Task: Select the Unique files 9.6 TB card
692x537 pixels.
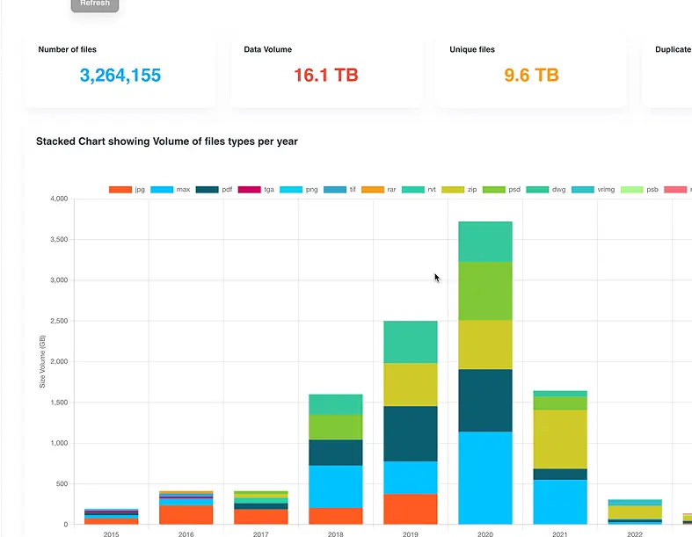Action: (x=531, y=71)
